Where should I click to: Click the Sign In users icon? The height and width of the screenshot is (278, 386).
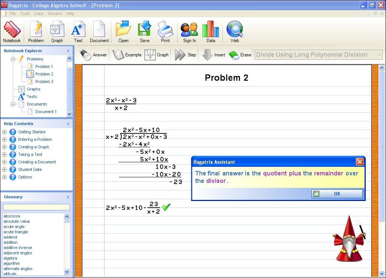tap(189, 32)
